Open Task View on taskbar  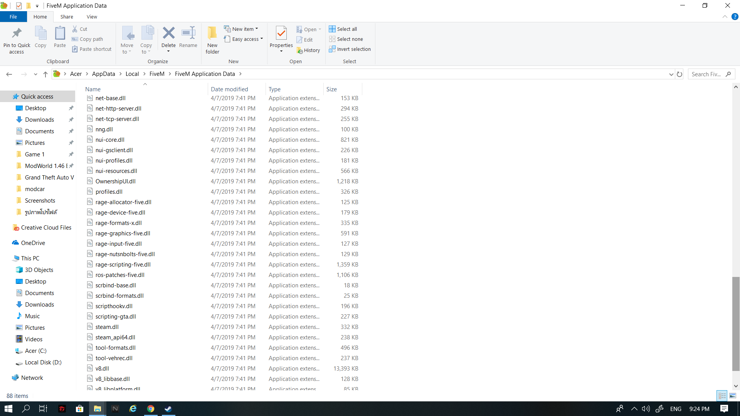[x=43, y=409]
